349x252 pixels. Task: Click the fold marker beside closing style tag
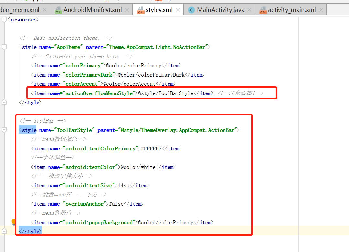click(x=4, y=231)
